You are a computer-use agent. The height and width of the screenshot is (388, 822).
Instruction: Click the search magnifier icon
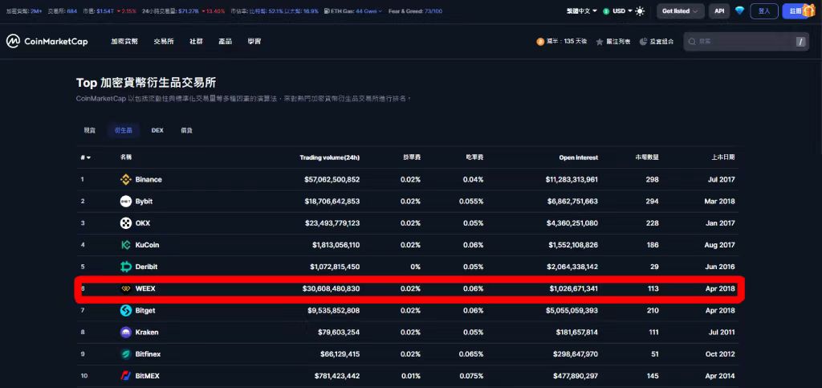tap(692, 42)
